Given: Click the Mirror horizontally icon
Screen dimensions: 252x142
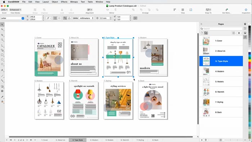Looking at the screenshot, I should [108, 10].
